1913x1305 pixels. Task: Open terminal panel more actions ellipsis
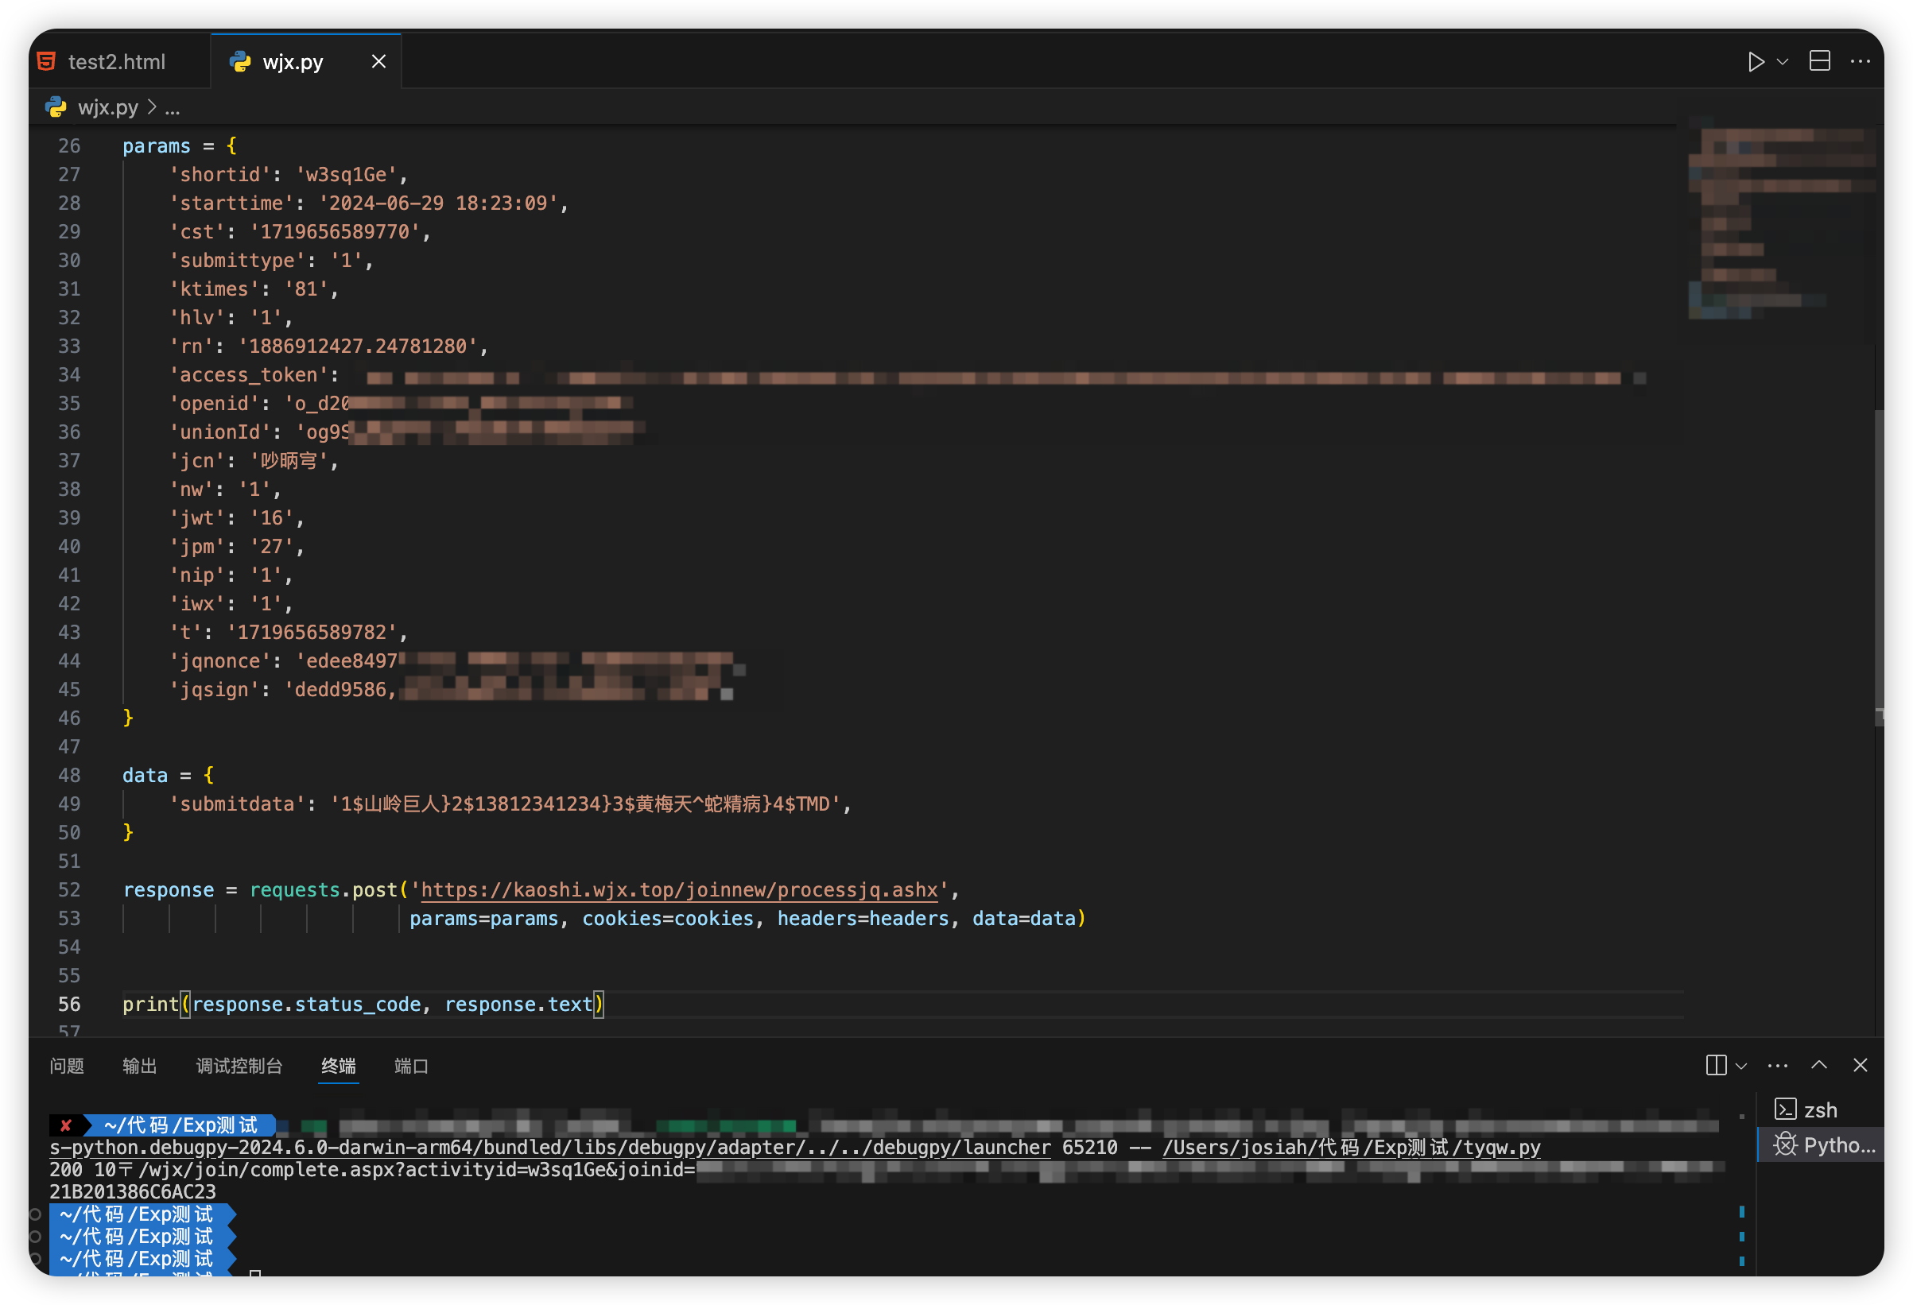[1777, 1066]
